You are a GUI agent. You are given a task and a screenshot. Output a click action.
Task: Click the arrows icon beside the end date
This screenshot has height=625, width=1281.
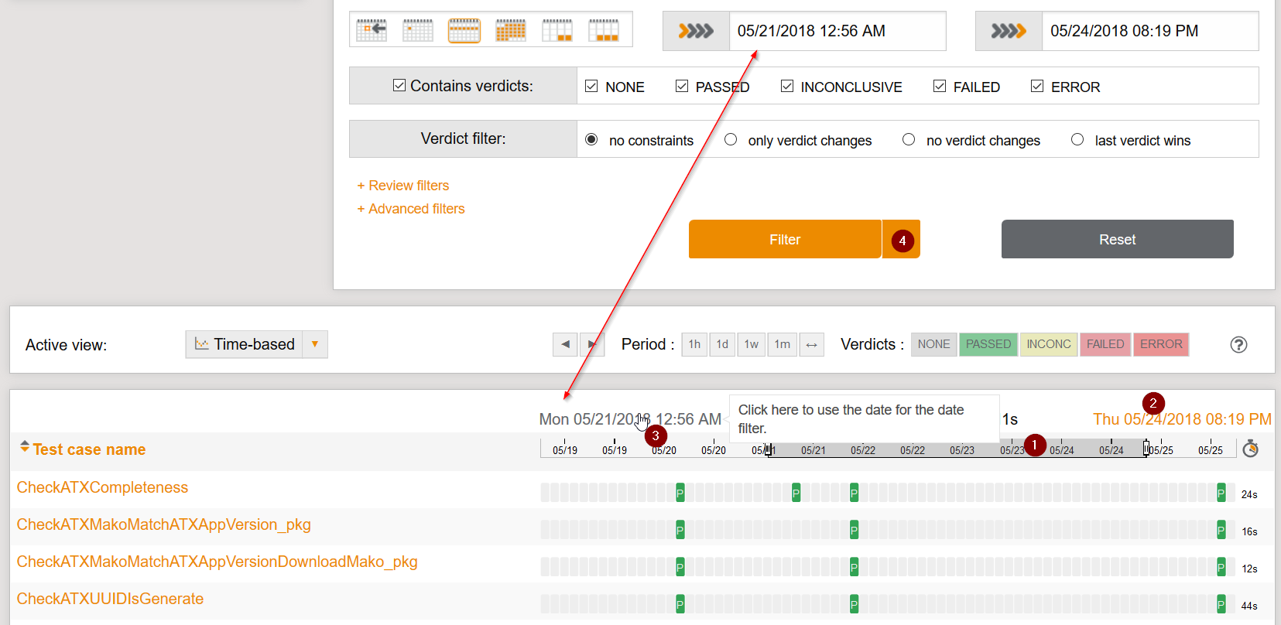coord(1009,31)
